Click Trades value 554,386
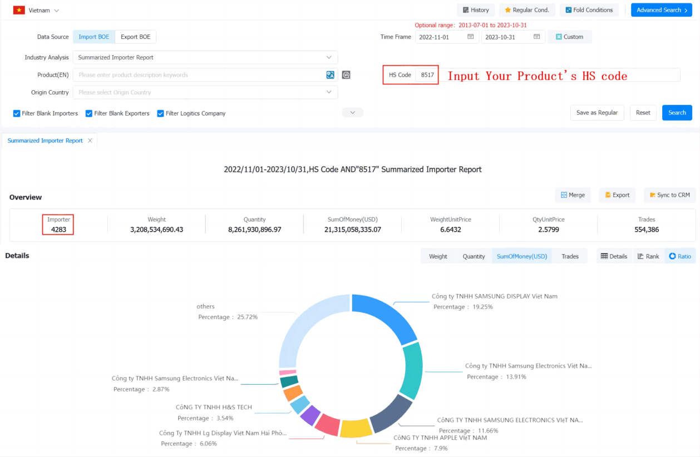This screenshot has width=700, height=457. pos(647,230)
